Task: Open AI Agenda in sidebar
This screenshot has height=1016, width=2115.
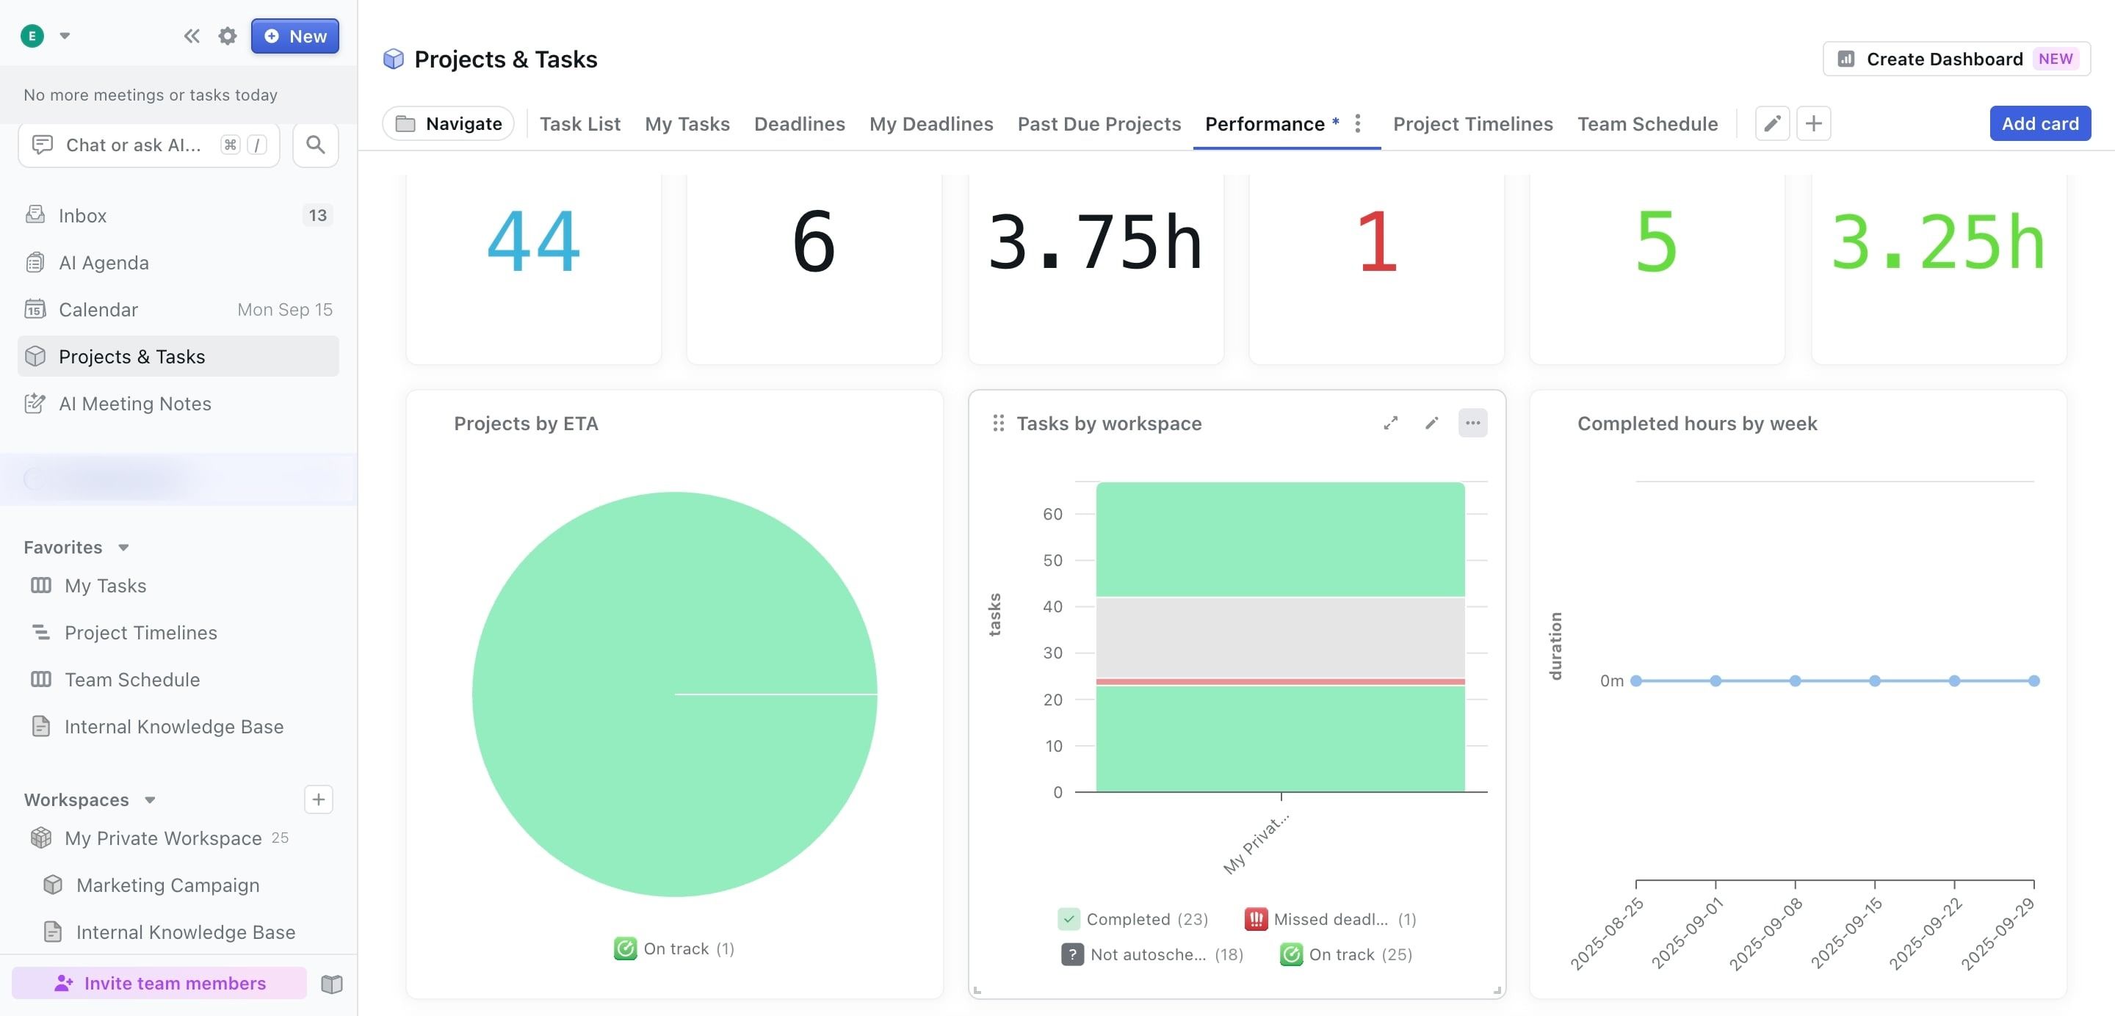Action: coord(178,263)
